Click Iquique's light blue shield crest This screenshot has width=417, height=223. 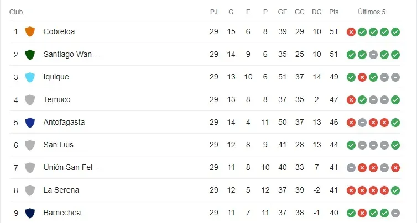coord(30,77)
